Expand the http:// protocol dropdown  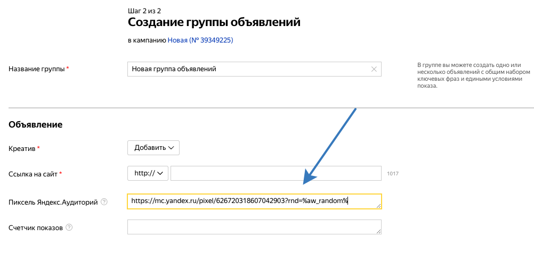click(148, 173)
